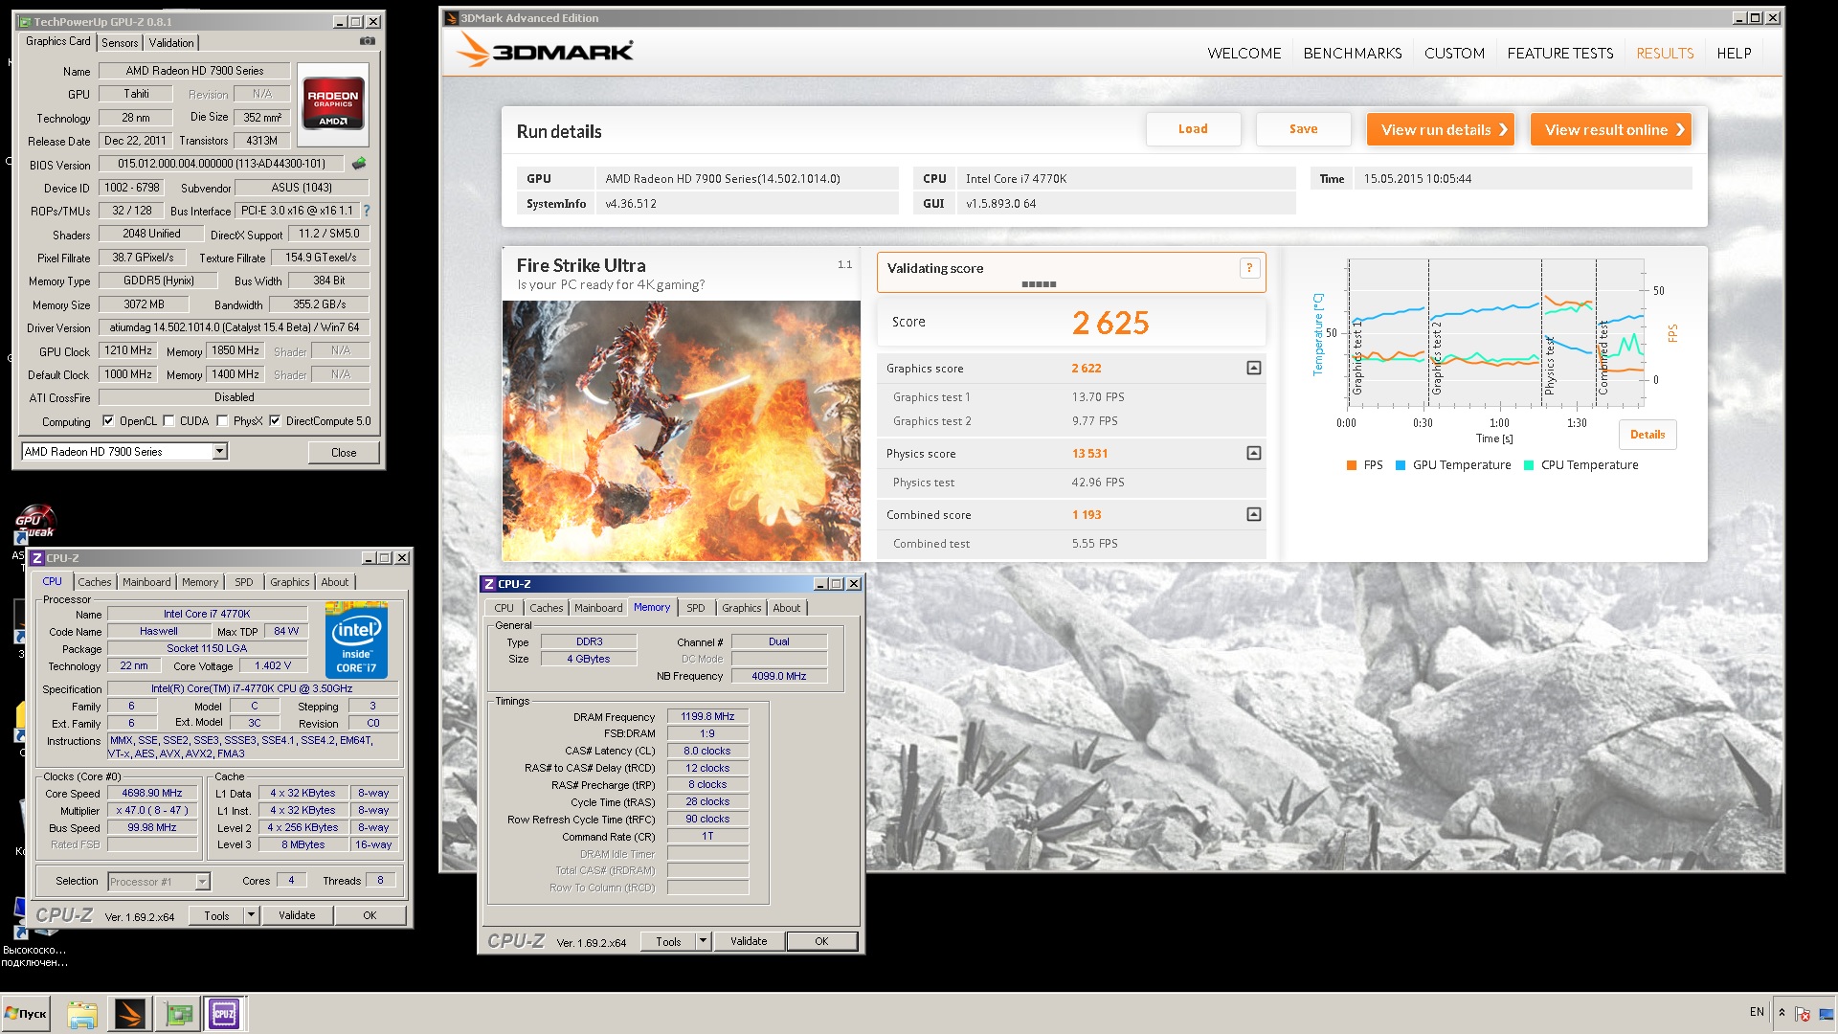Open the HELP page in 3DMark

click(1734, 54)
